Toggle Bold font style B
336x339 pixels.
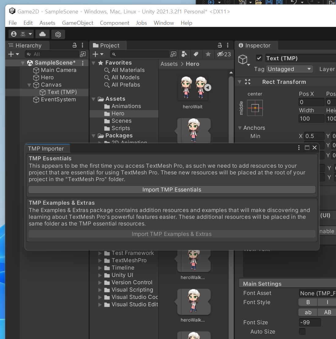click(x=308, y=302)
